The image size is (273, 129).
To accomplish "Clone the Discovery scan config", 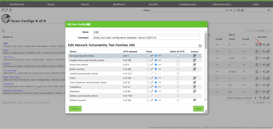I will click(264, 58).
